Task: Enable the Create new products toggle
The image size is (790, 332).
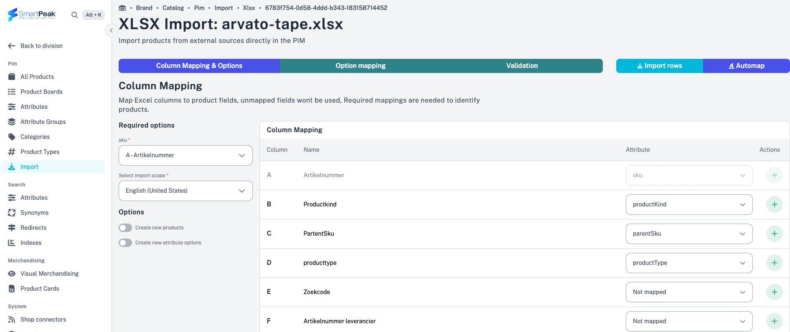Action: pyautogui.click(x=125, y=228)
